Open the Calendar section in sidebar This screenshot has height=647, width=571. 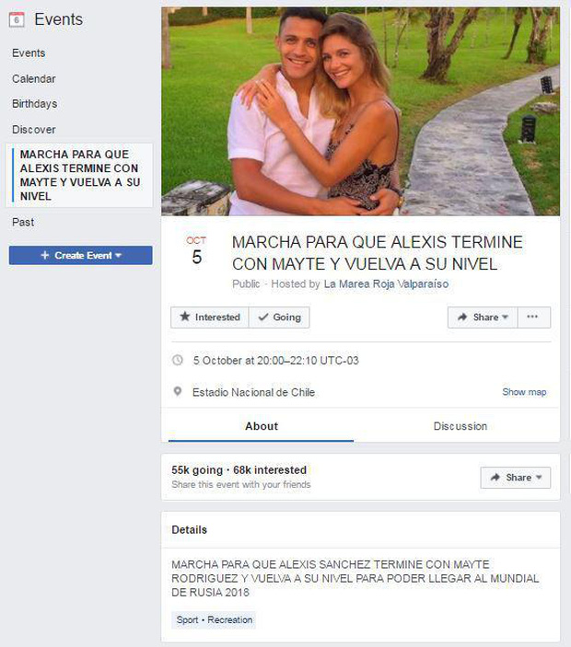[x=34, y=78]
